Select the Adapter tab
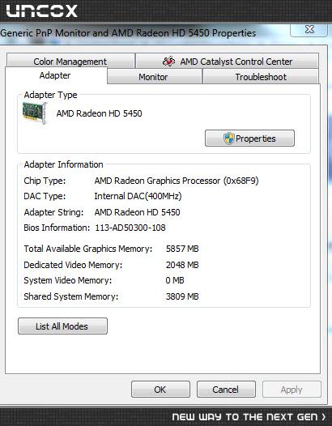This screenshot has width=332, height=426. tap(56, 75)
